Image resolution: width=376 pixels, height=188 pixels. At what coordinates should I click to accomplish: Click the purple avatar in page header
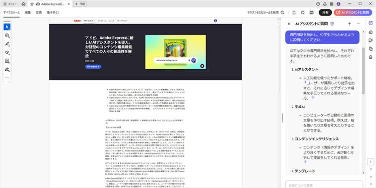pos(216,21)
